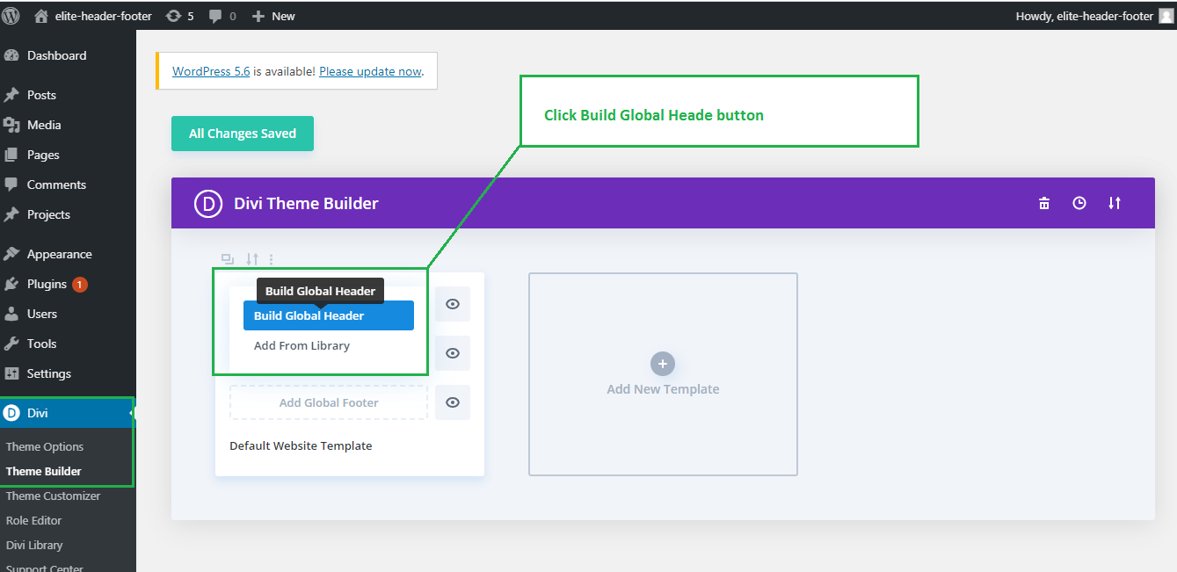This screenshot has width=1177, height=572.
Task: Click the Plugins plug icon
Action: 11,284
